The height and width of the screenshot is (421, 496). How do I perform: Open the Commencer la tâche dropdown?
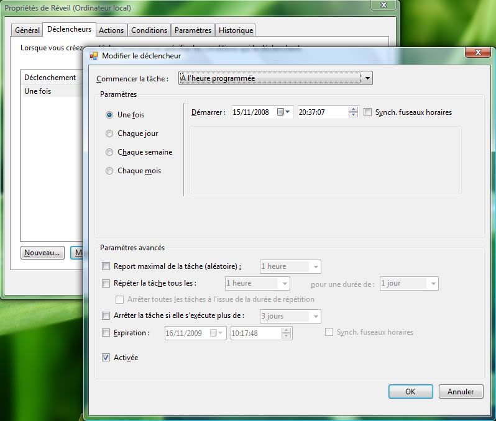pos(275,78)
